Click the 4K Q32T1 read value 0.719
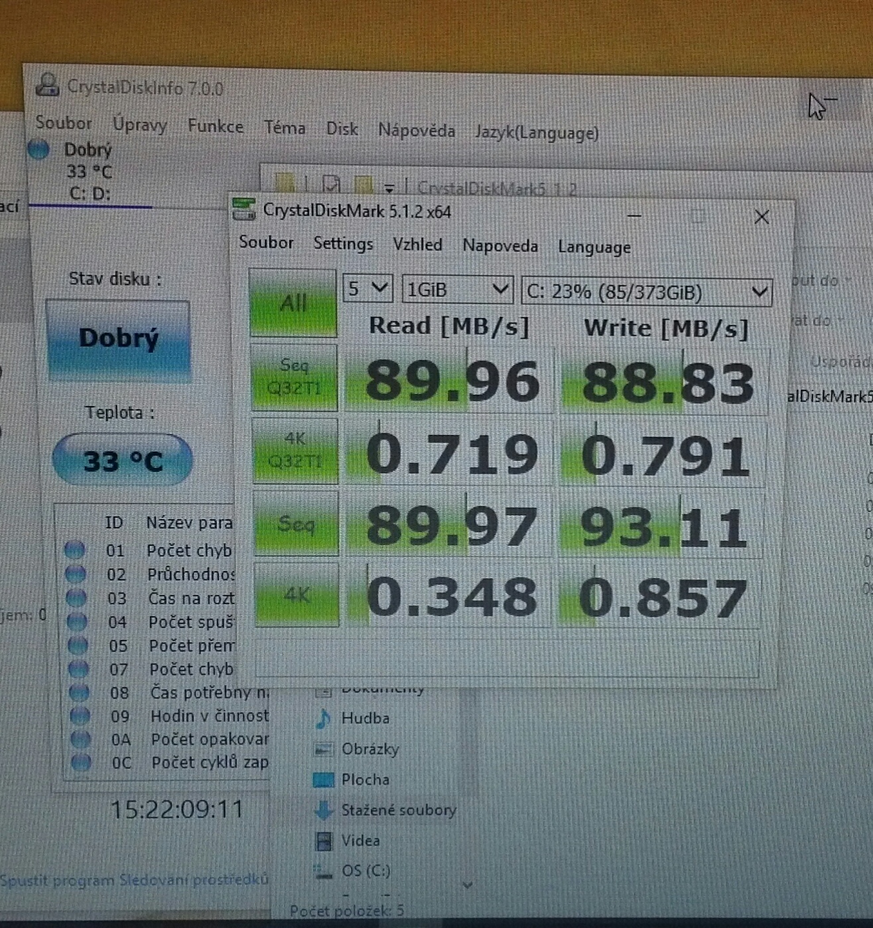The image size is (873, 928). click(x=451, y=454)
